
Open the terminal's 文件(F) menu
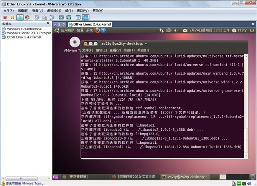tap(87, 50)
